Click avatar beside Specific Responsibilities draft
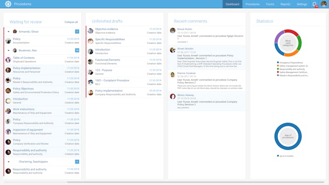 click(x=90, y=41)
